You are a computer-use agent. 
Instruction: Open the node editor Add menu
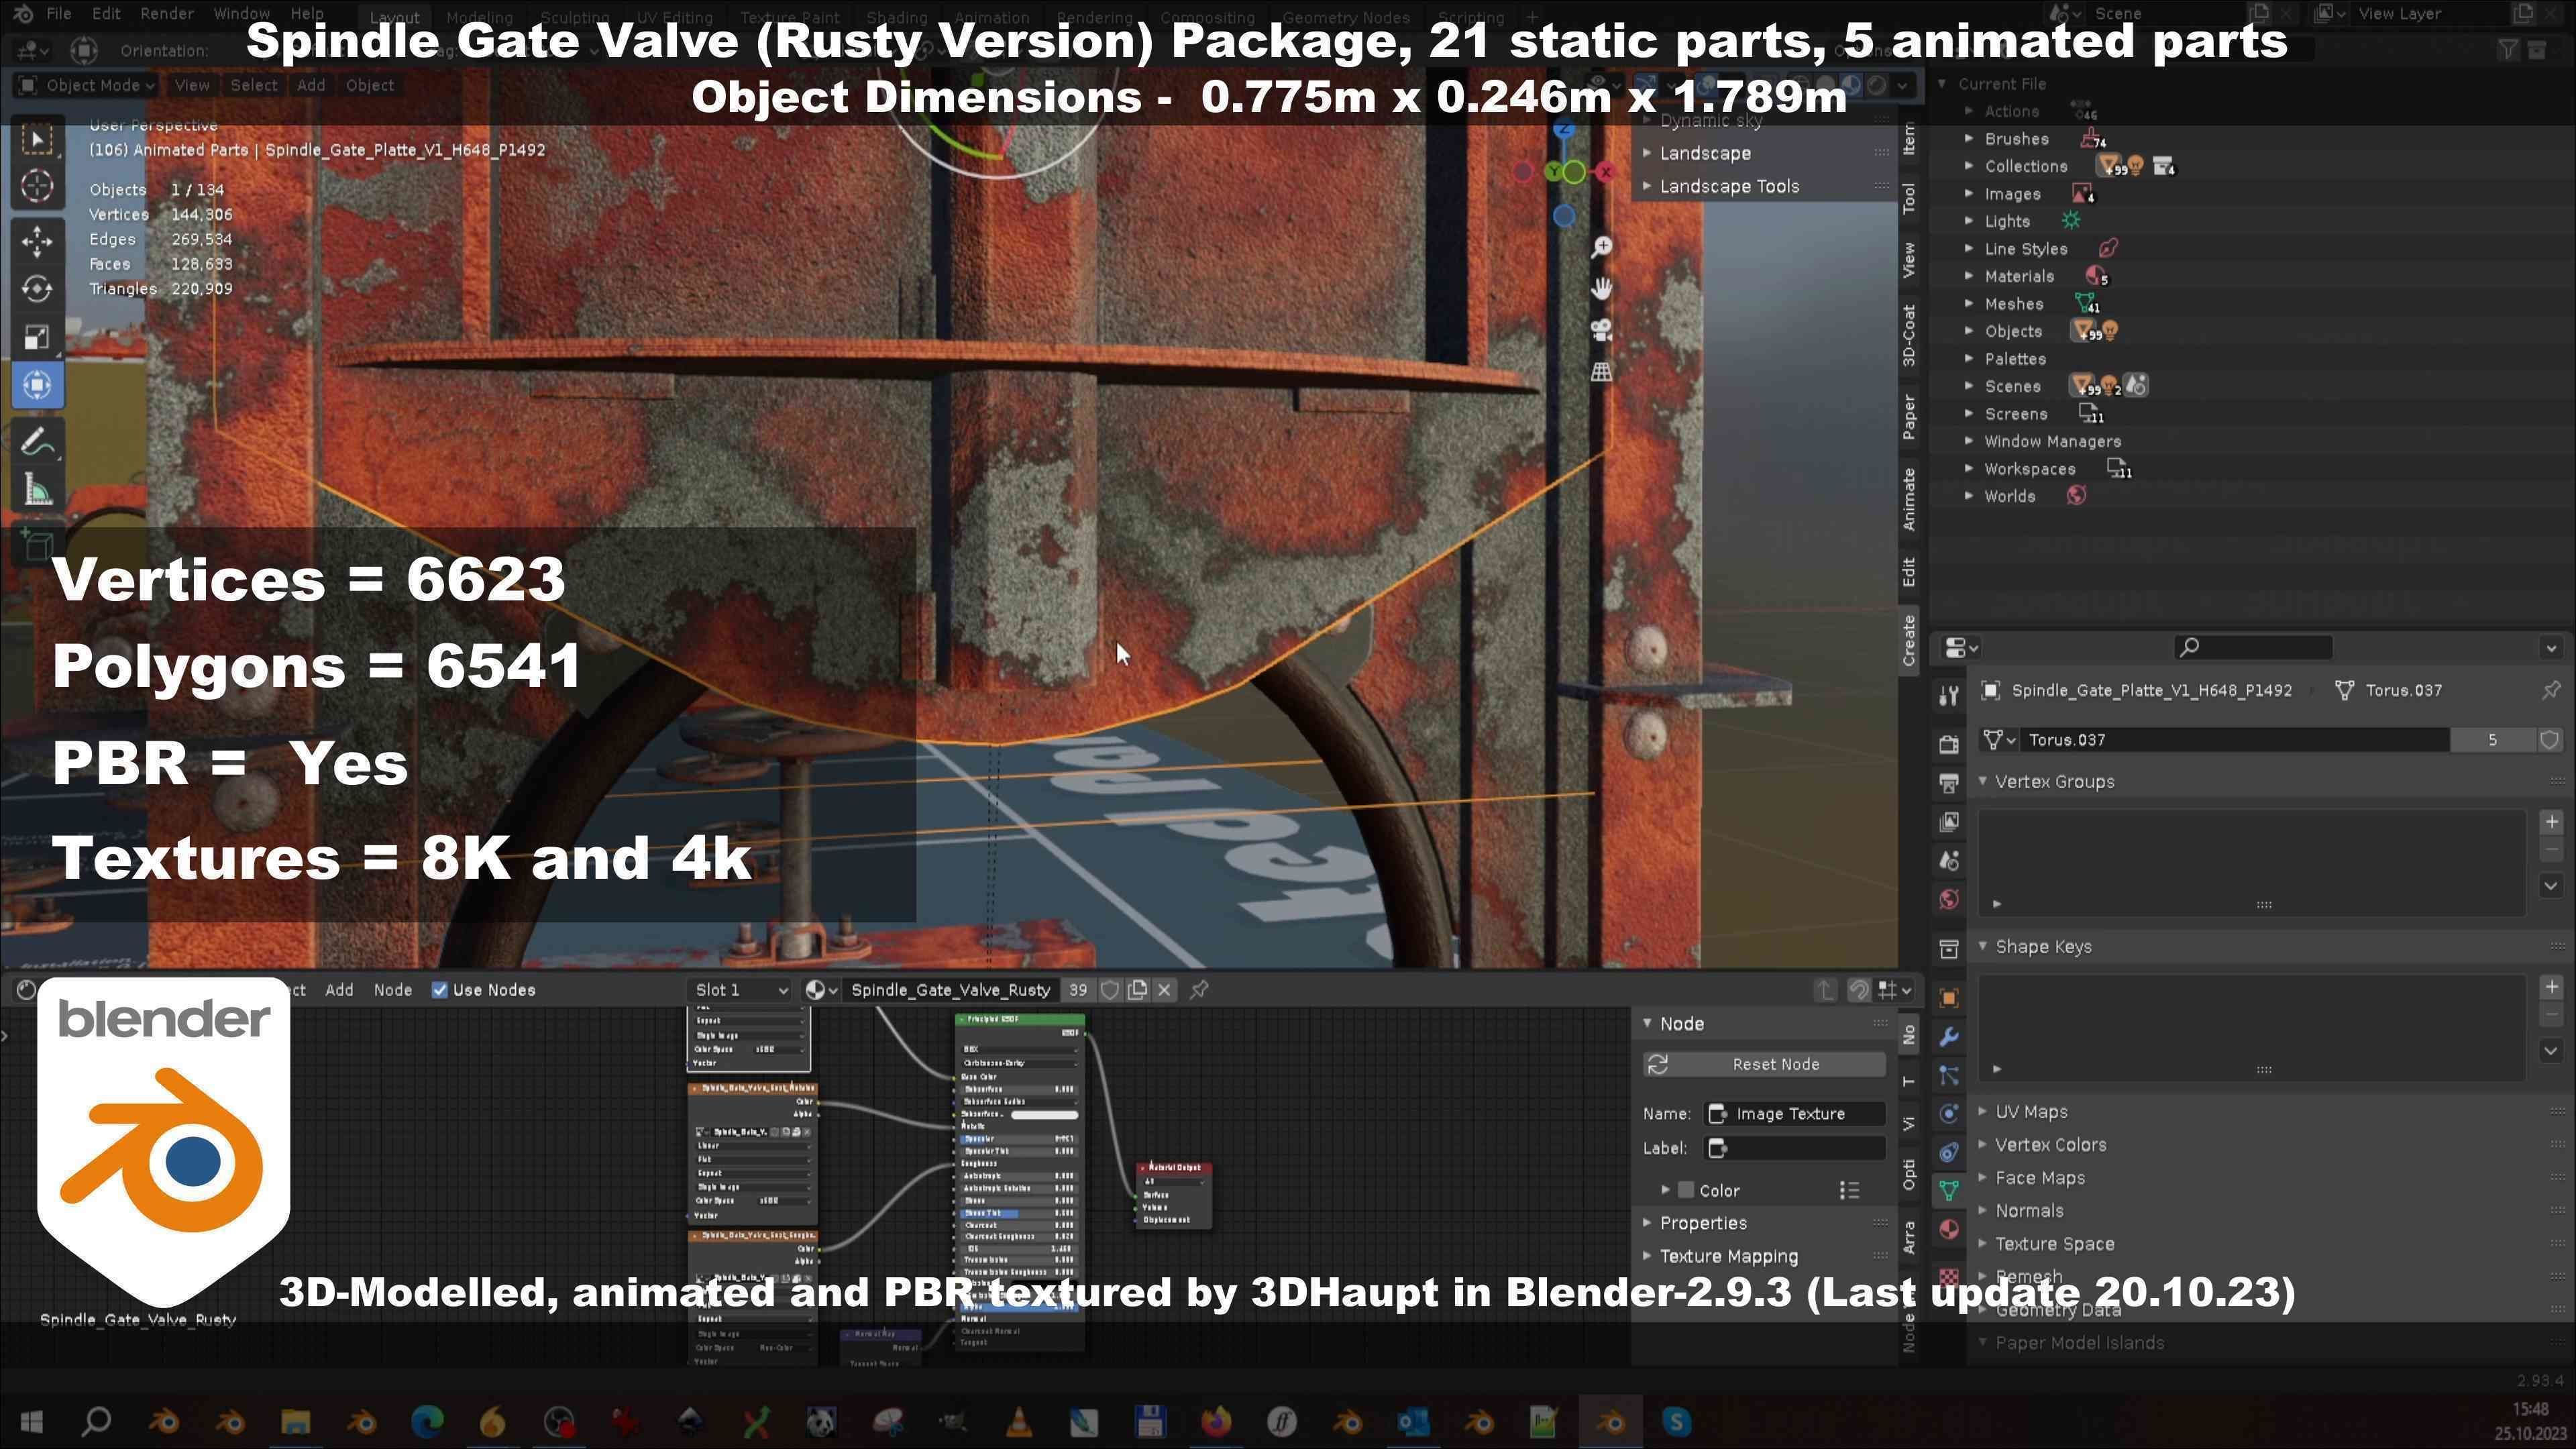(x=339, y=990)
